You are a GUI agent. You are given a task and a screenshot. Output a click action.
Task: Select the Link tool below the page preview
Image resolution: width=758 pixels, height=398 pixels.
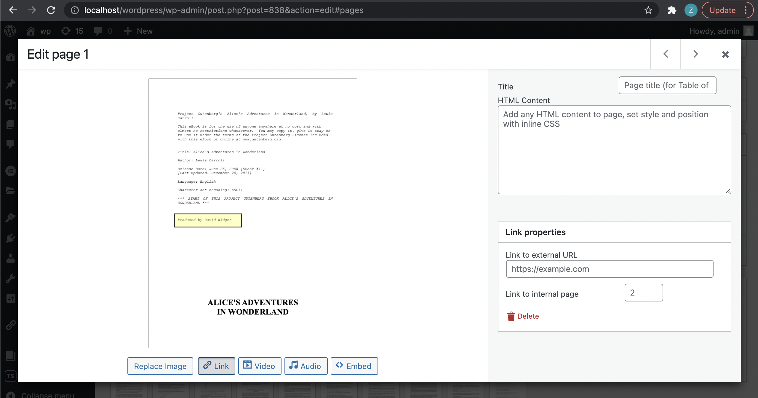[x=216, y=366]
